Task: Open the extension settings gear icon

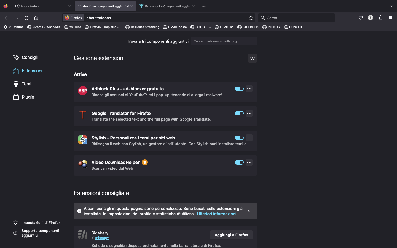Action: point(252,58)
